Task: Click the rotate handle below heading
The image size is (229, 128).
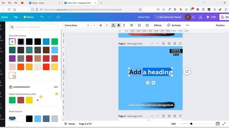Action: (x=148, y=83)
